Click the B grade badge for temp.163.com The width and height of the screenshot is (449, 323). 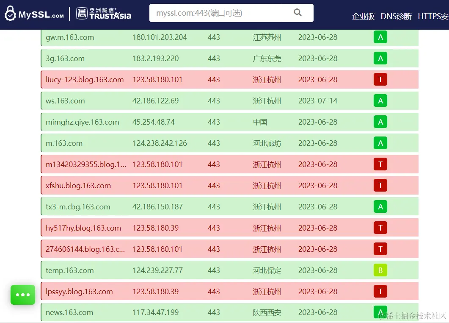380,270
